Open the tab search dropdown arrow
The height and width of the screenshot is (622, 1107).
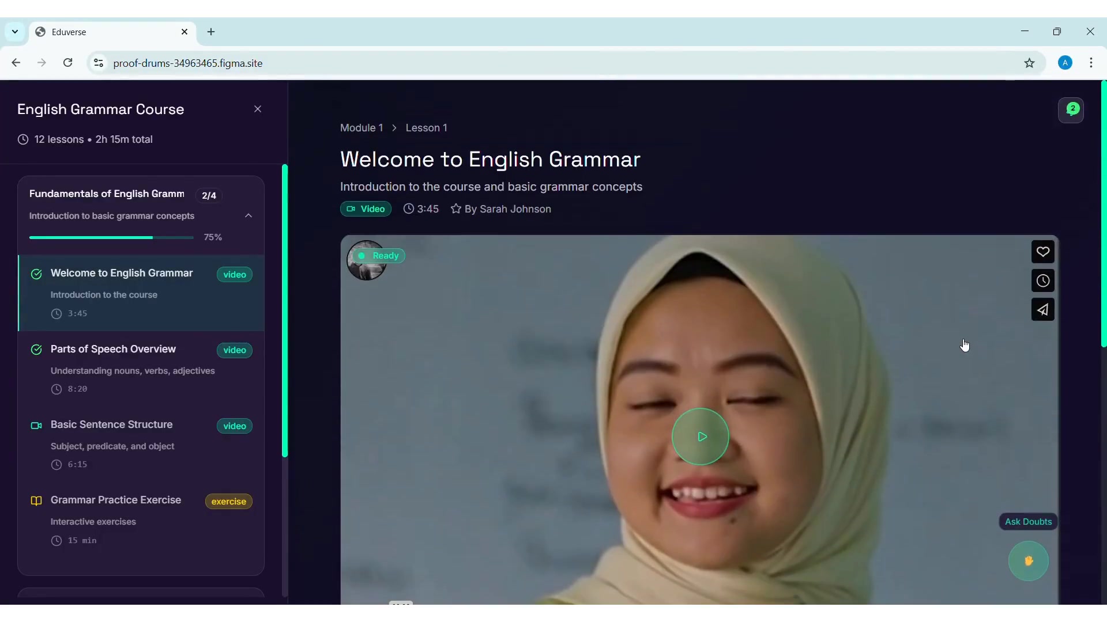pyautogui.click(x=15, y=32)
